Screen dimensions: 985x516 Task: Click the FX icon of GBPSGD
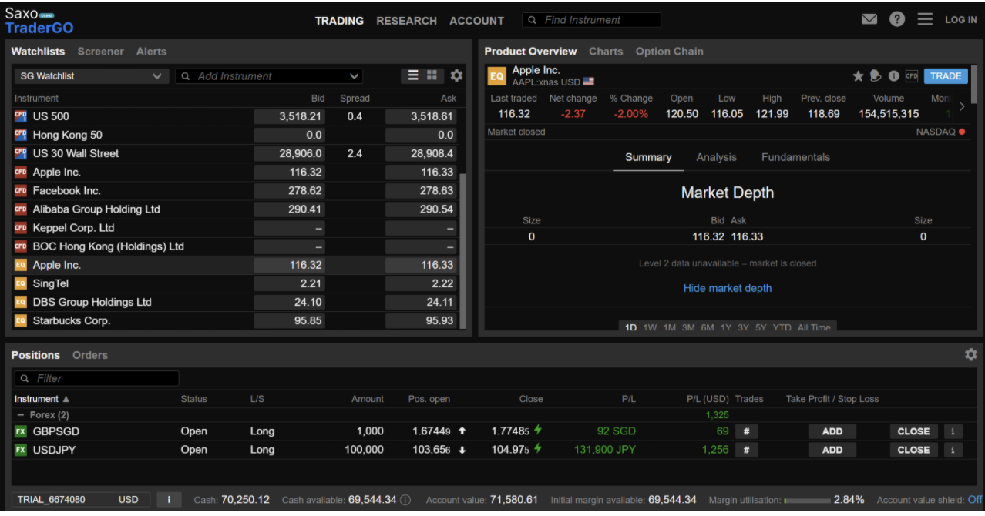21,431
